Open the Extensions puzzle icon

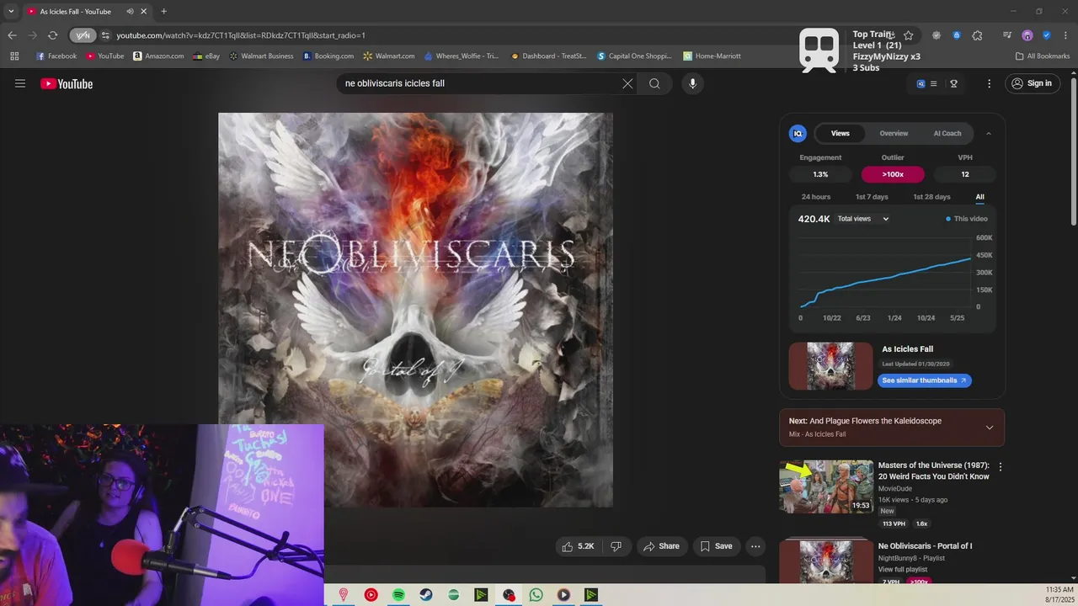coord(977,35)
